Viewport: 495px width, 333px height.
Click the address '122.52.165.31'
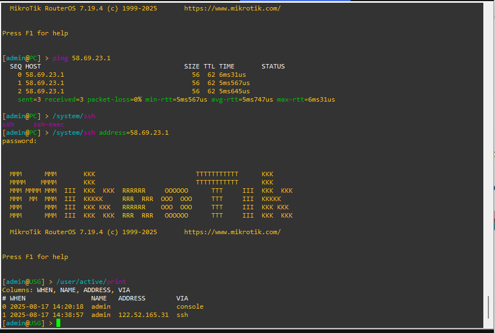[143, 315]
